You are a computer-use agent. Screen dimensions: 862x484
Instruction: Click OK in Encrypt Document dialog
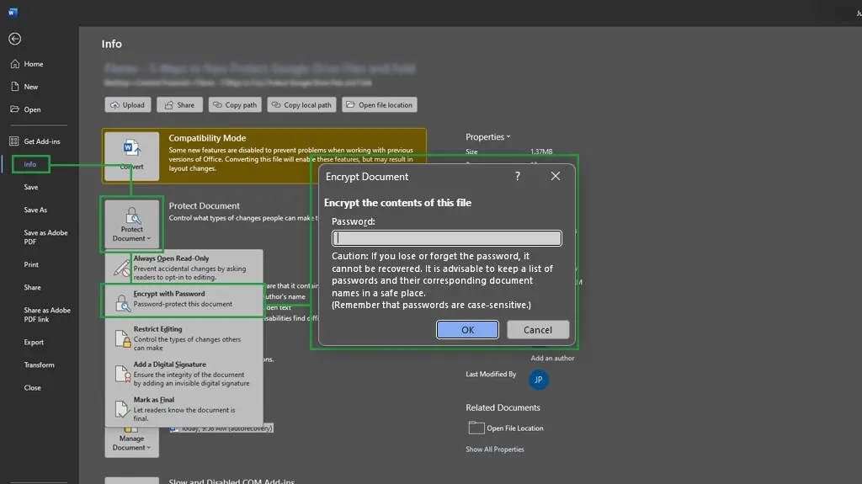pos(467,329)
